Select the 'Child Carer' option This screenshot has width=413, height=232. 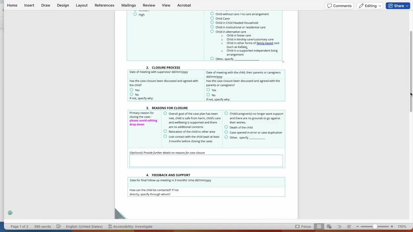coord(212,18)
